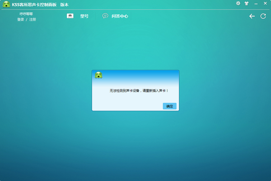Click the username text above 登录
The width and height of the screenshot is (271, 181).
pos(26,14)
